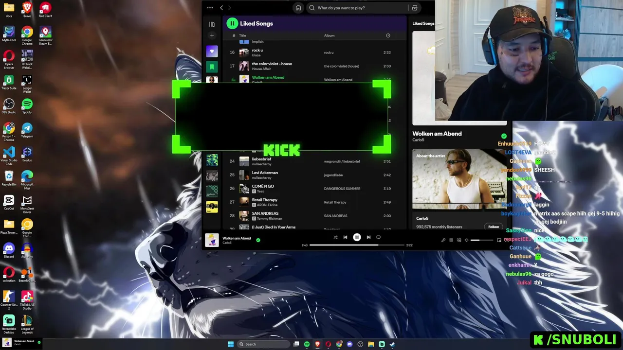Skip to the next track
623x350 pixels.
368,237
